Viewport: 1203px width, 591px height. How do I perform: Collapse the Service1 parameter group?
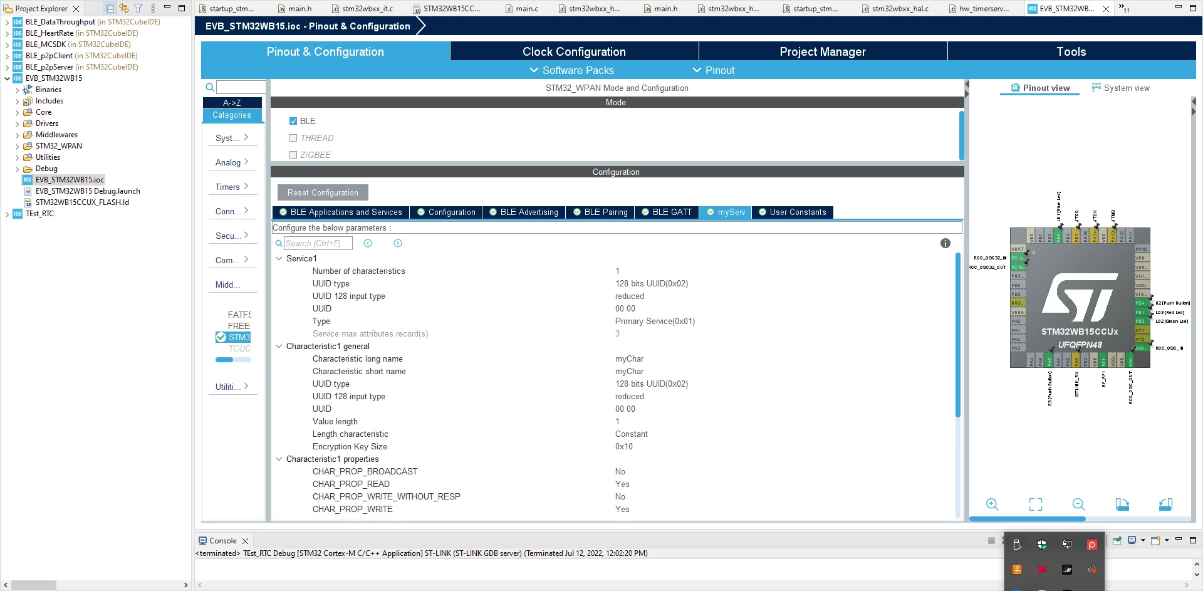click(279, 258)
